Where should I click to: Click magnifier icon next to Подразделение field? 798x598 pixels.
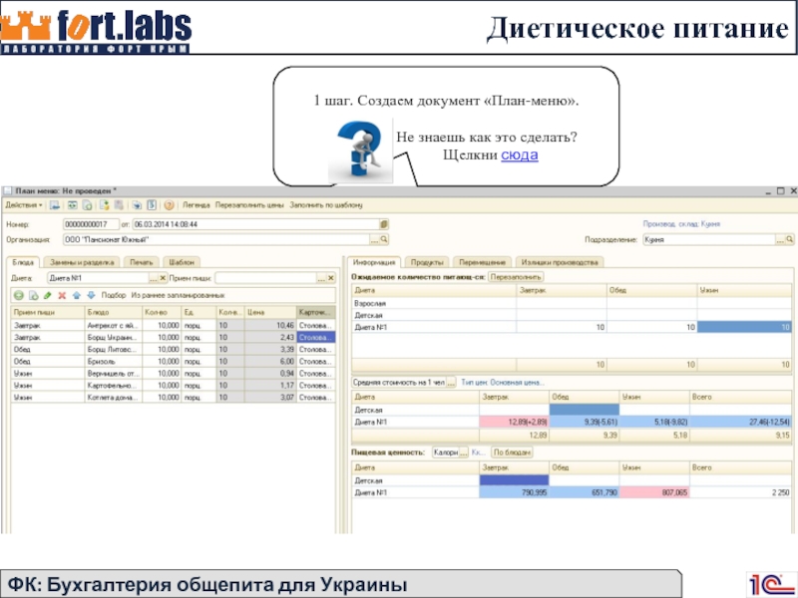pos(789,239)
